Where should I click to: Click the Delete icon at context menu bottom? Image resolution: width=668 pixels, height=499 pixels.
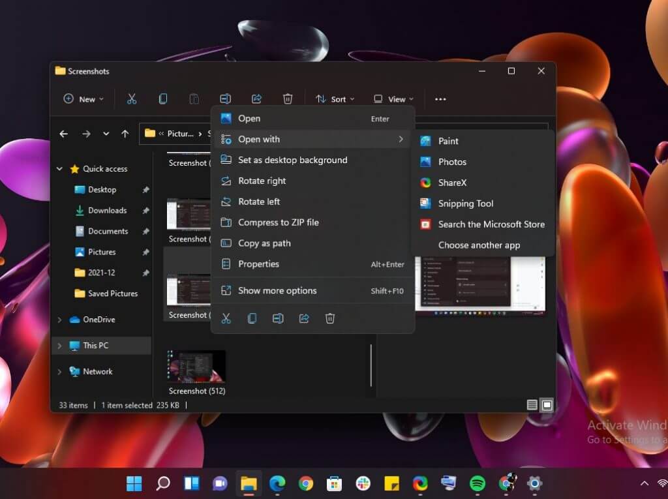329,318
